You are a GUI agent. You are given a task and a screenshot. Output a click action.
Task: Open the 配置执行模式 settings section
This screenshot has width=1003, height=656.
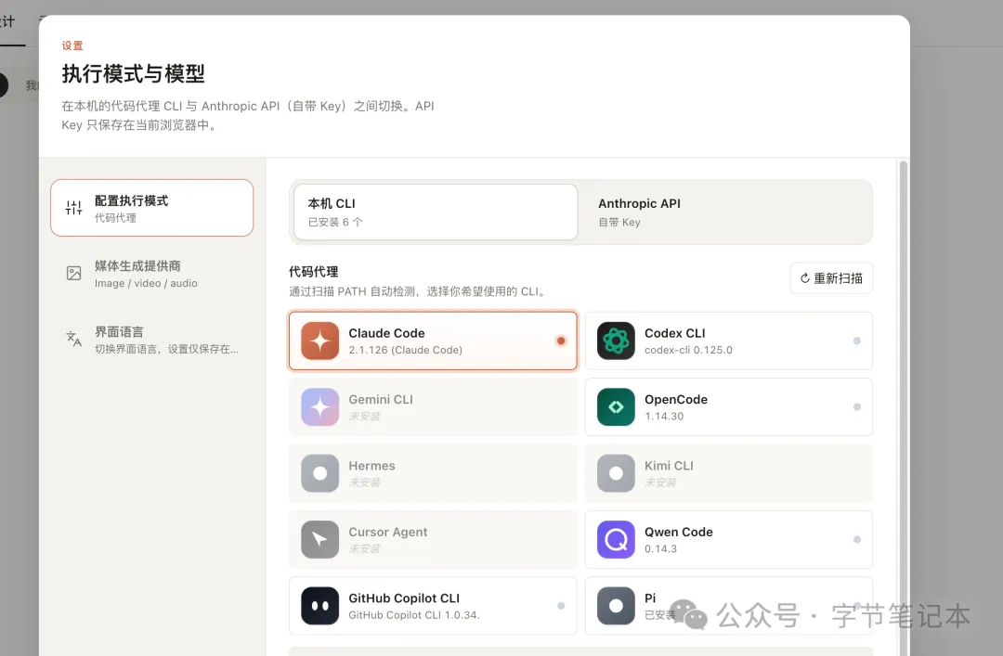pos(152,208)
